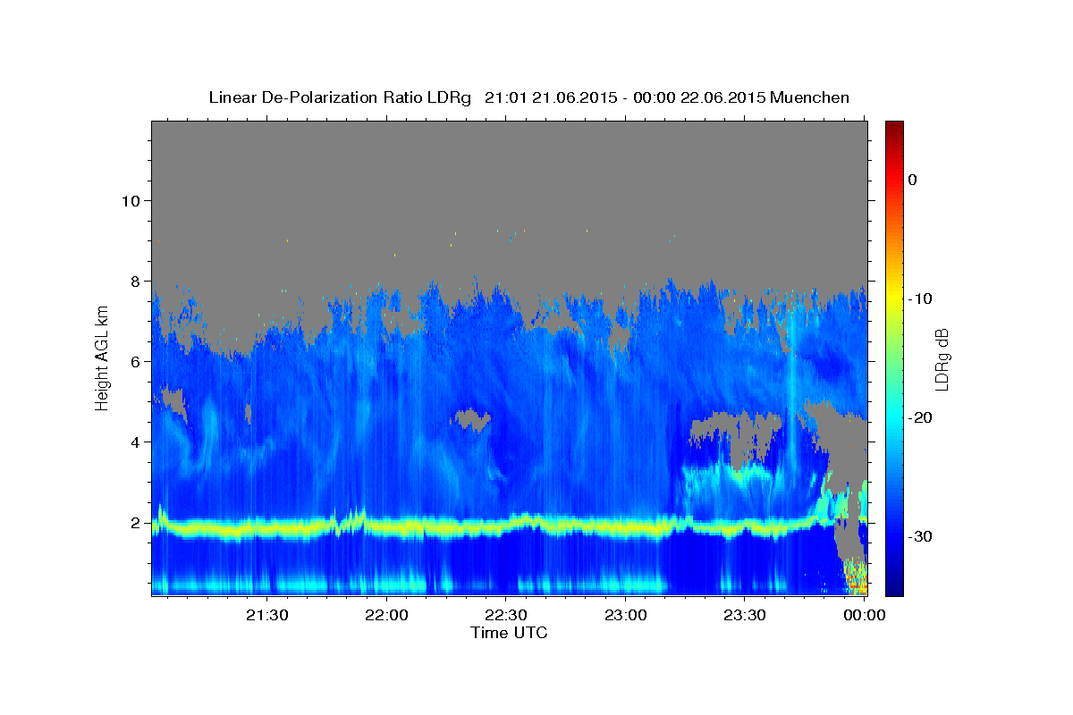
Task: Click the small gray patch at 22:20 near 4.5 km
Action: click(471, 418)
